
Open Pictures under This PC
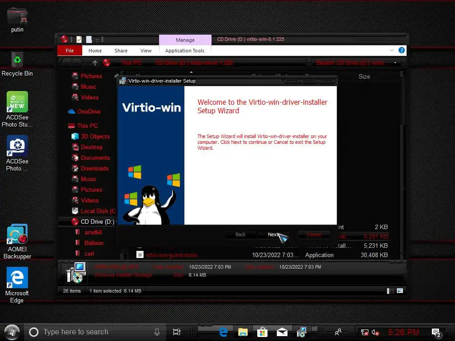pos(91,190)
